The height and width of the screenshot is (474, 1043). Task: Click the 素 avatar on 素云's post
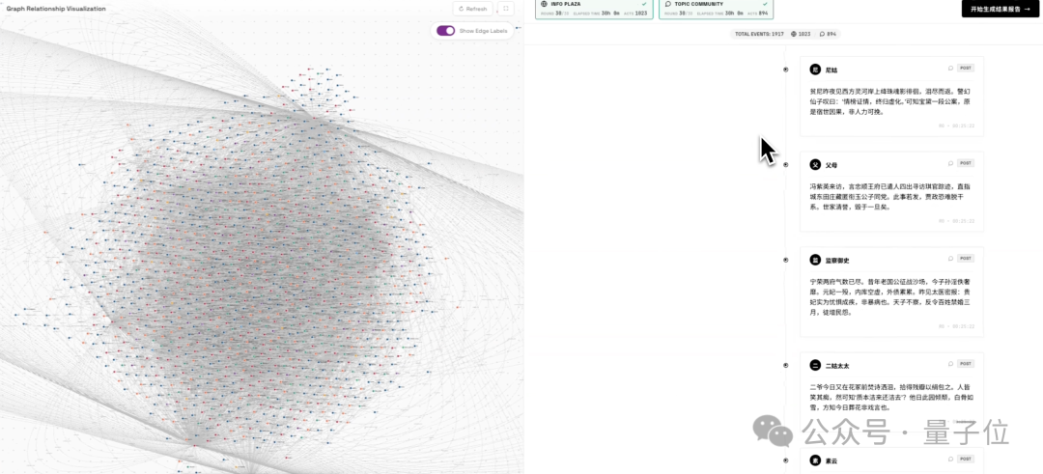815,460
